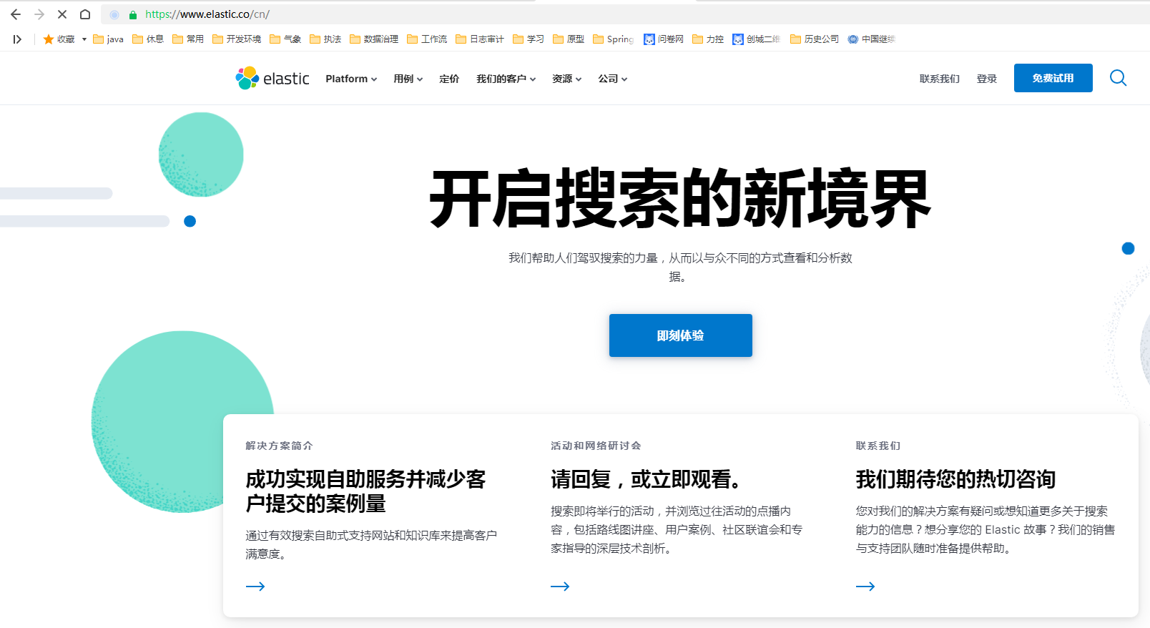The image size is (1150, 628).
Task: Click the 免费试用 free trial button
Action: pyautogui.click(x=1053, y=78)
